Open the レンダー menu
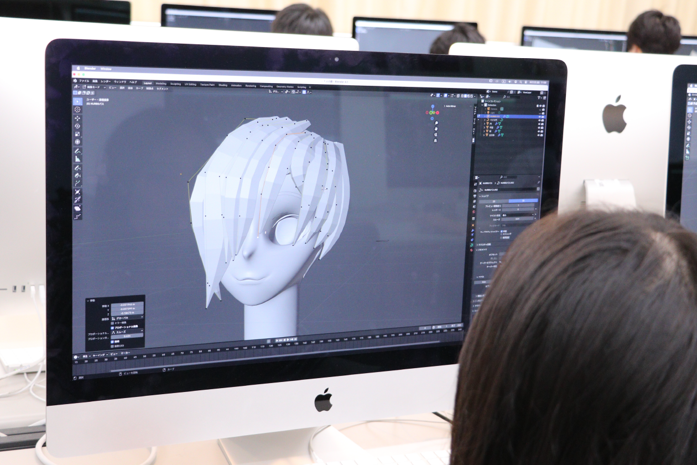This screenshot has height=465, width=697. pos(106,81)
